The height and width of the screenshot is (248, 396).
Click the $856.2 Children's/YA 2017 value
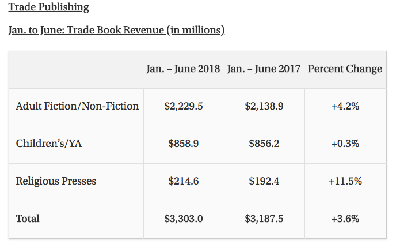(264, 144)
